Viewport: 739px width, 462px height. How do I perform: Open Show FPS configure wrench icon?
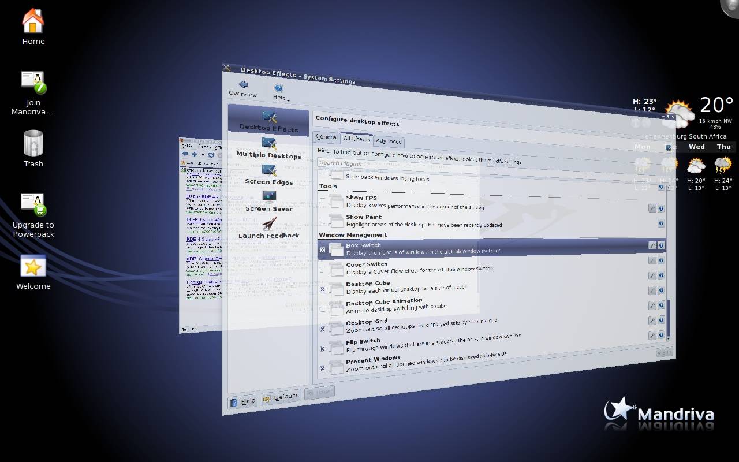pyautogui.click(x=652, y=208)
